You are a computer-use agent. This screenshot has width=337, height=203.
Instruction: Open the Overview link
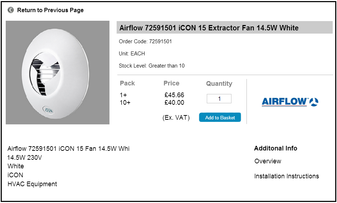268,161
